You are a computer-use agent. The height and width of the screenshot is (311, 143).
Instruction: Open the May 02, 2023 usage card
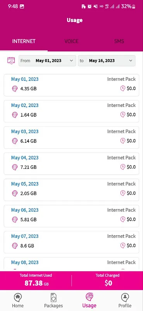click(x=71, y=111)
